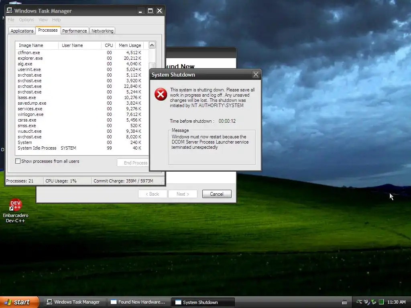Switch to the Networking tab
Viewport: 411px width, 308px height.
tap(102, 31)
